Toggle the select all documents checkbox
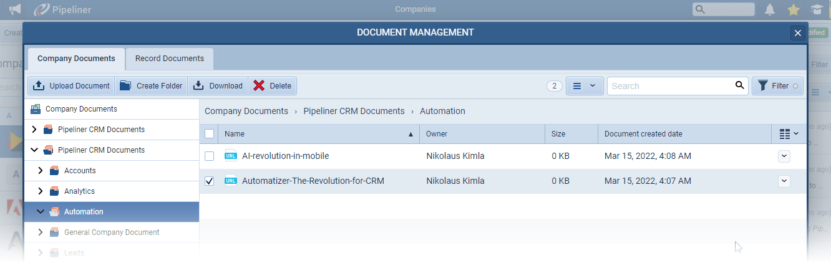This screenshot has width=831, height=263. click(x=210, y=134)
